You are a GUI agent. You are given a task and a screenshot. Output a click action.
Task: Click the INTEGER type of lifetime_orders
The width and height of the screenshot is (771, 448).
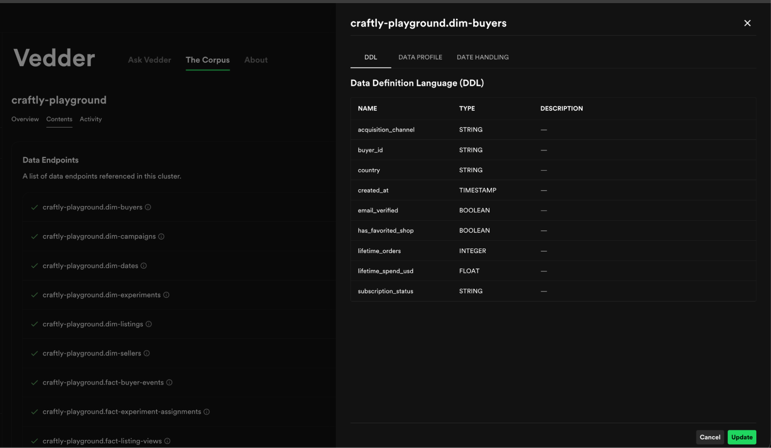pos(472,251)
